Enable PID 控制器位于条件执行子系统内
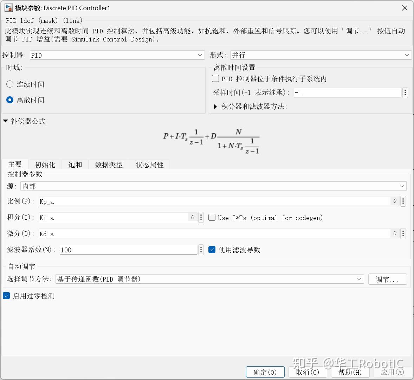This screenshot has height=380, width=414. tap(215, 78)
